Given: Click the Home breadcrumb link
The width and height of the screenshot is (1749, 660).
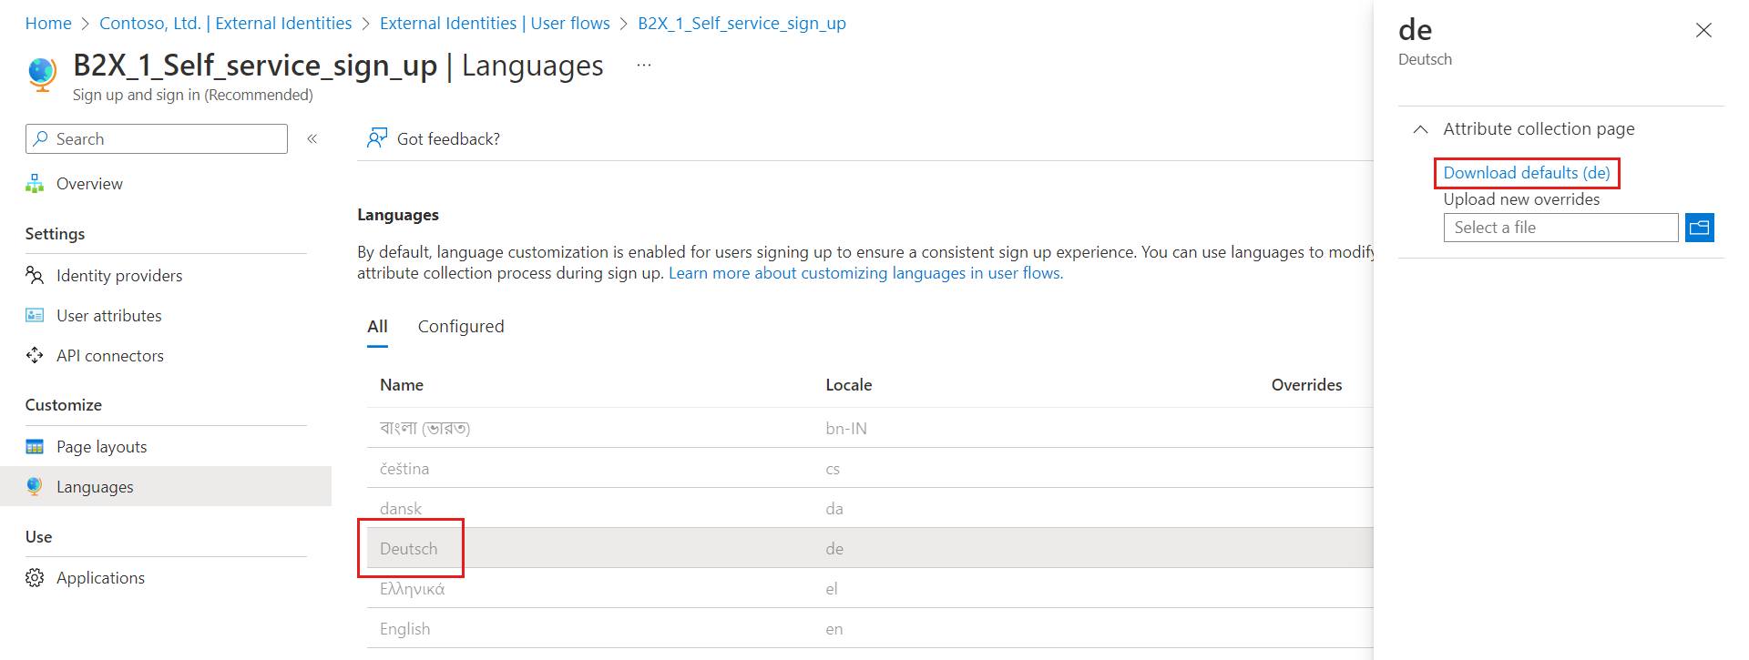Looking at the screenshot, I should pyautogui.click(x=48, y=24).
